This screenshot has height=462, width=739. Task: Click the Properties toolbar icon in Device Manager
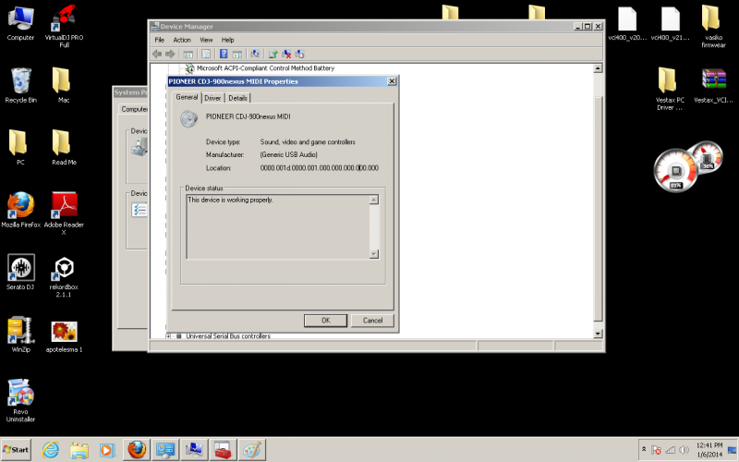click(x=206, y=55)
